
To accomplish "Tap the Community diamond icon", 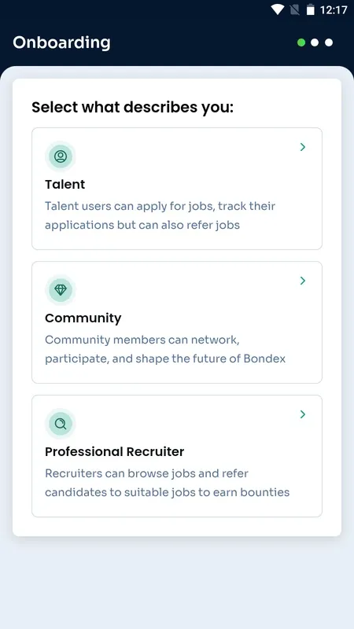I will [x=61, y=289].
